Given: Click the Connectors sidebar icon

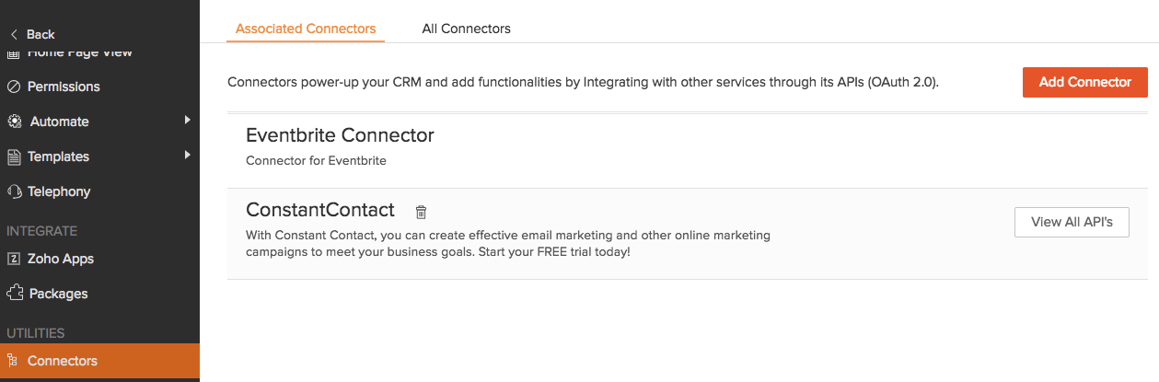Looking at the screenshot, I should (12, 361).
